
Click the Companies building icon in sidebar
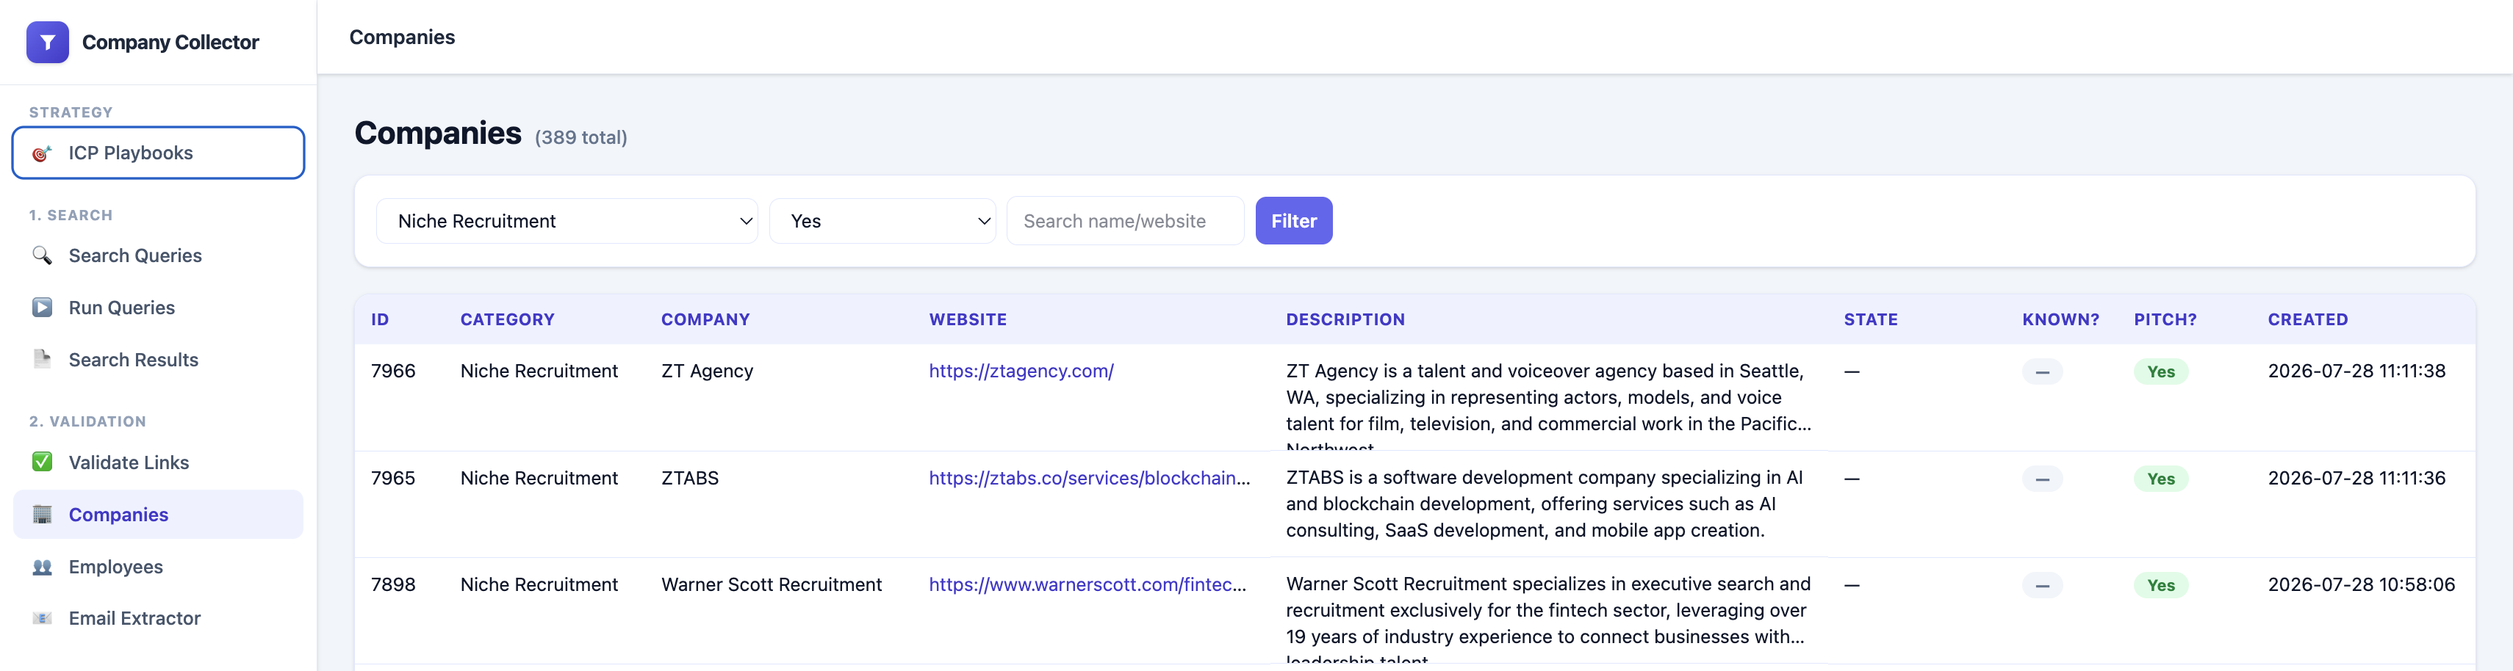tap(42, 514)
